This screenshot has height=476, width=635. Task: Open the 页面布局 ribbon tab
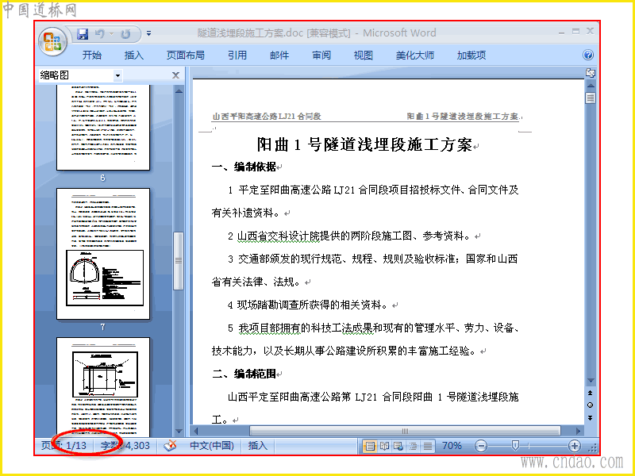pos(186,55)
